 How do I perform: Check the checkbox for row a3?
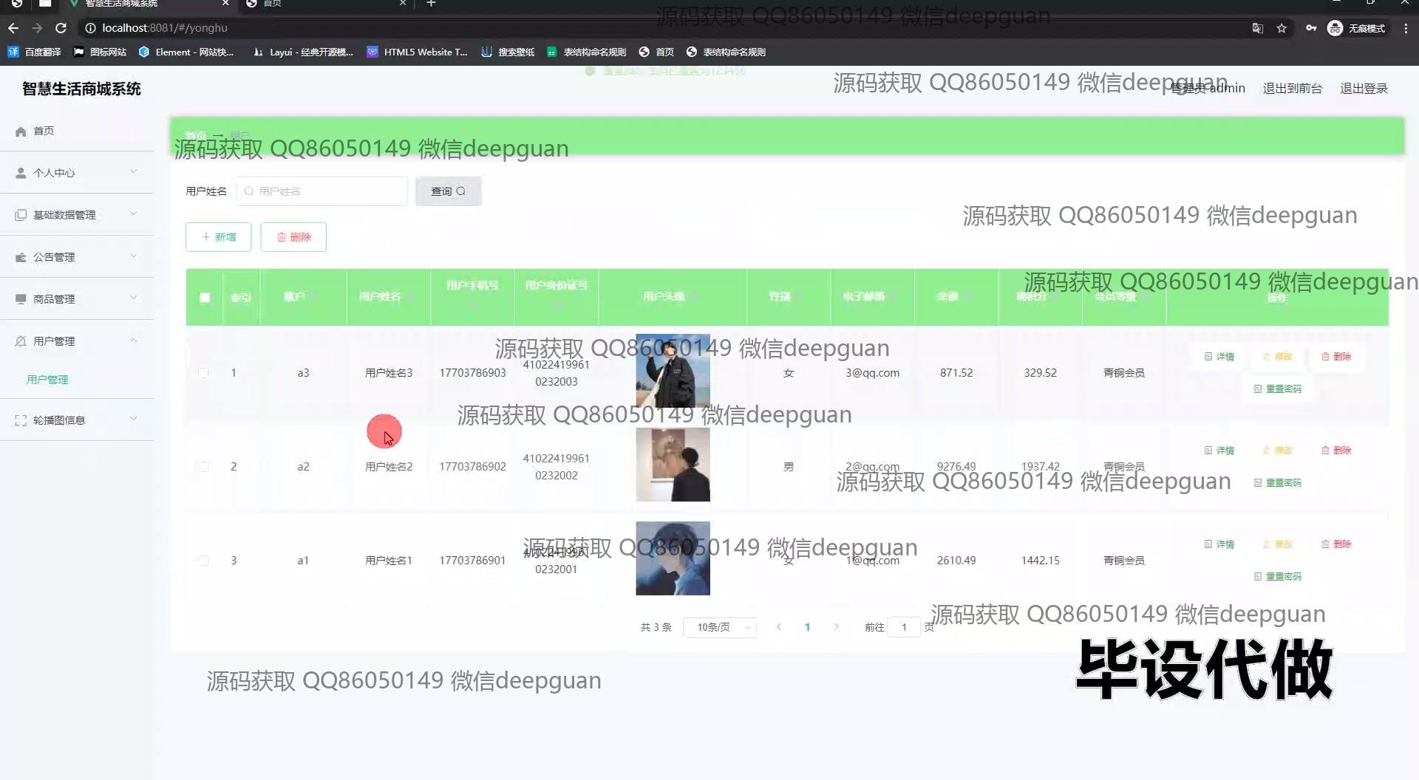point(203,373)
